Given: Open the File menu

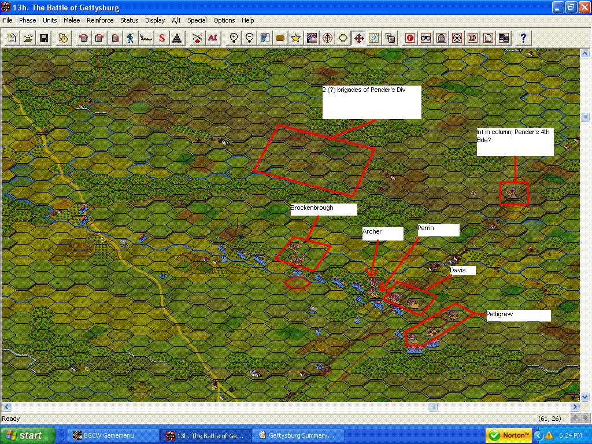Looking at the screenshot, I should (8, 20).
